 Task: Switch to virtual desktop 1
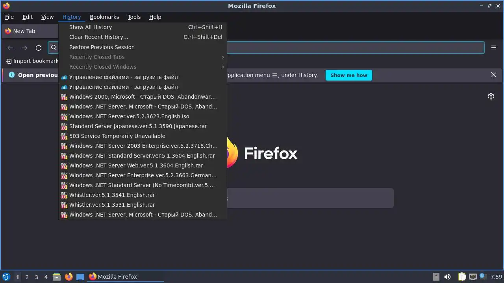click(x=17, y=277)
